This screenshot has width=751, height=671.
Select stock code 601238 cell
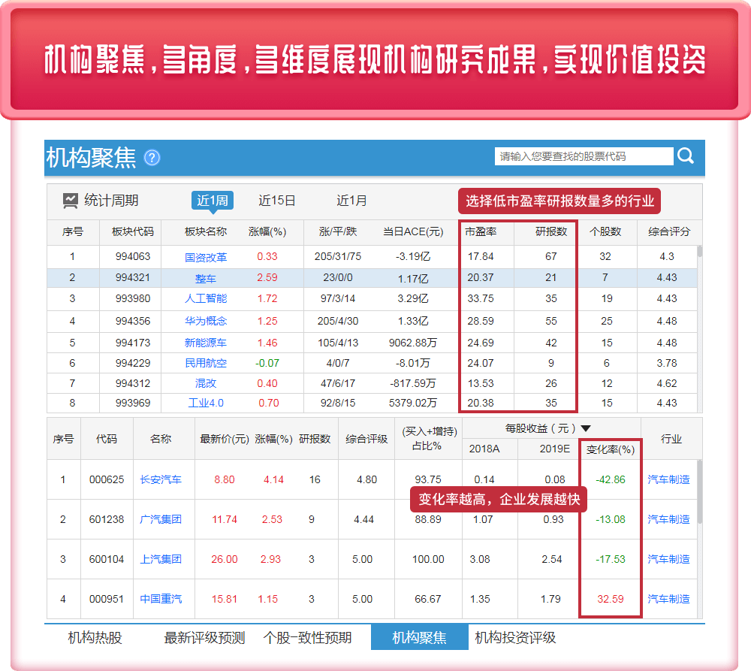coord(107,519)
